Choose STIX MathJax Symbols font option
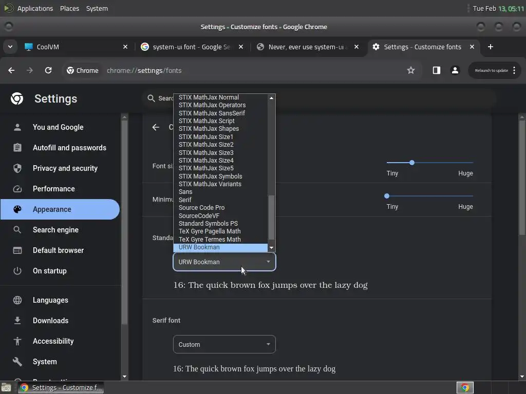Screen dimensions: 526x394 click(220, 176)
